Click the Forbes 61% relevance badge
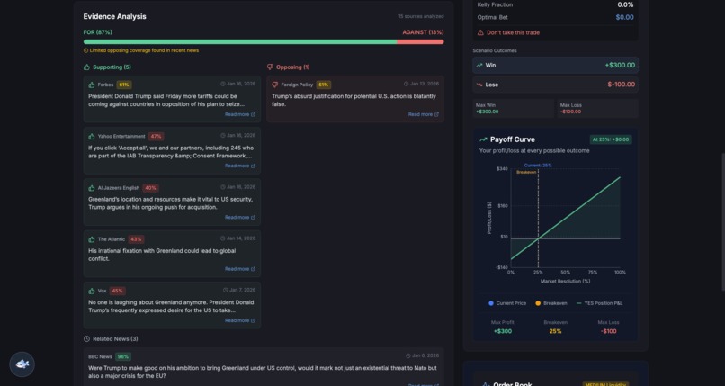725x386 pixels. (124, 85)
